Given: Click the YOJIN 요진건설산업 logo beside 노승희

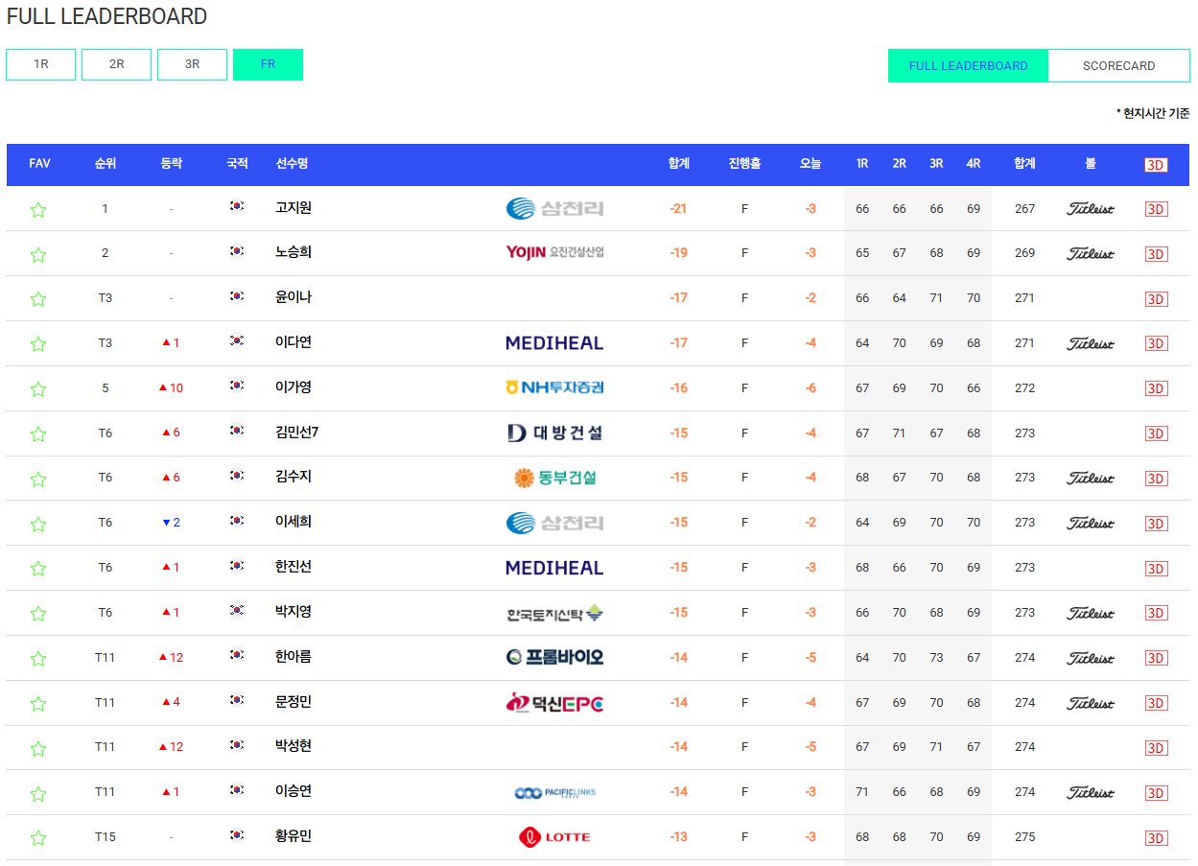Looking at the screenshot, I should (x=554, y=253).
